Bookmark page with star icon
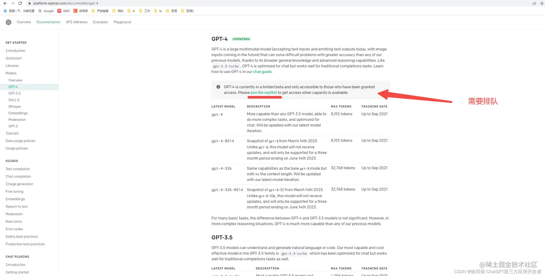 [542, 3]
